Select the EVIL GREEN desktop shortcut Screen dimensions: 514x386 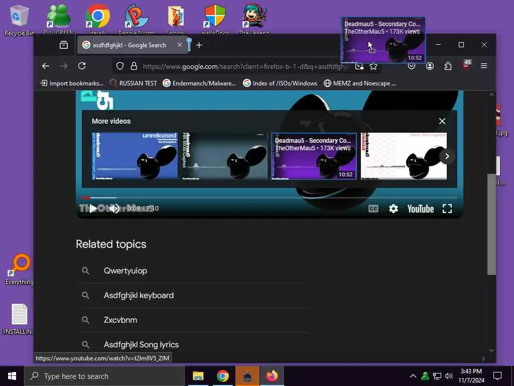[x=58, y=19]
